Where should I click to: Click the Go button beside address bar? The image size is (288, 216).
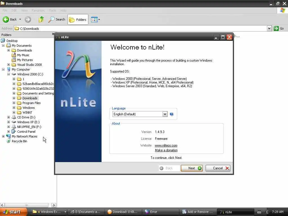279,28
